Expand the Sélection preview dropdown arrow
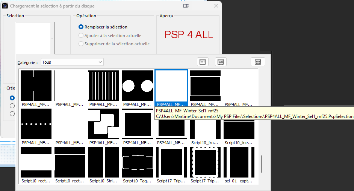This screenshot has width=354, height=191. click(52, 39)
